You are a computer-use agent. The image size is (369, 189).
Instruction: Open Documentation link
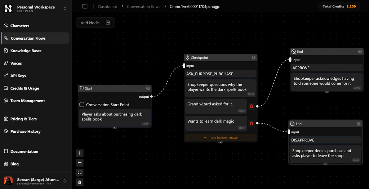click(x=35, y=151)
